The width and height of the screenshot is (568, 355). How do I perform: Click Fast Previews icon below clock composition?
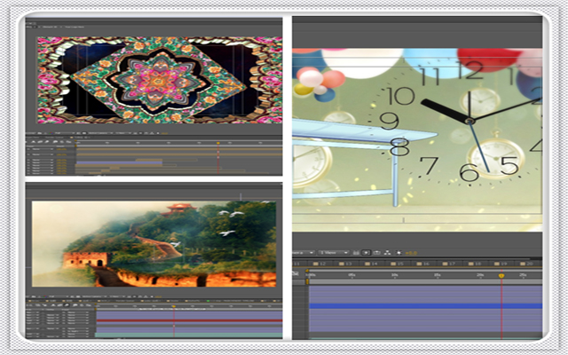click(365, 253)
